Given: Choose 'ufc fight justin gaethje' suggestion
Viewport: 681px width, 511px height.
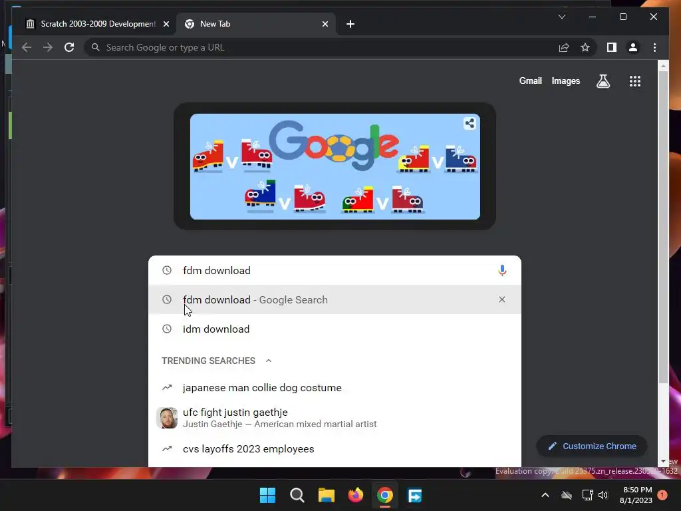Looking at the screenshot, I should (335, 418).
